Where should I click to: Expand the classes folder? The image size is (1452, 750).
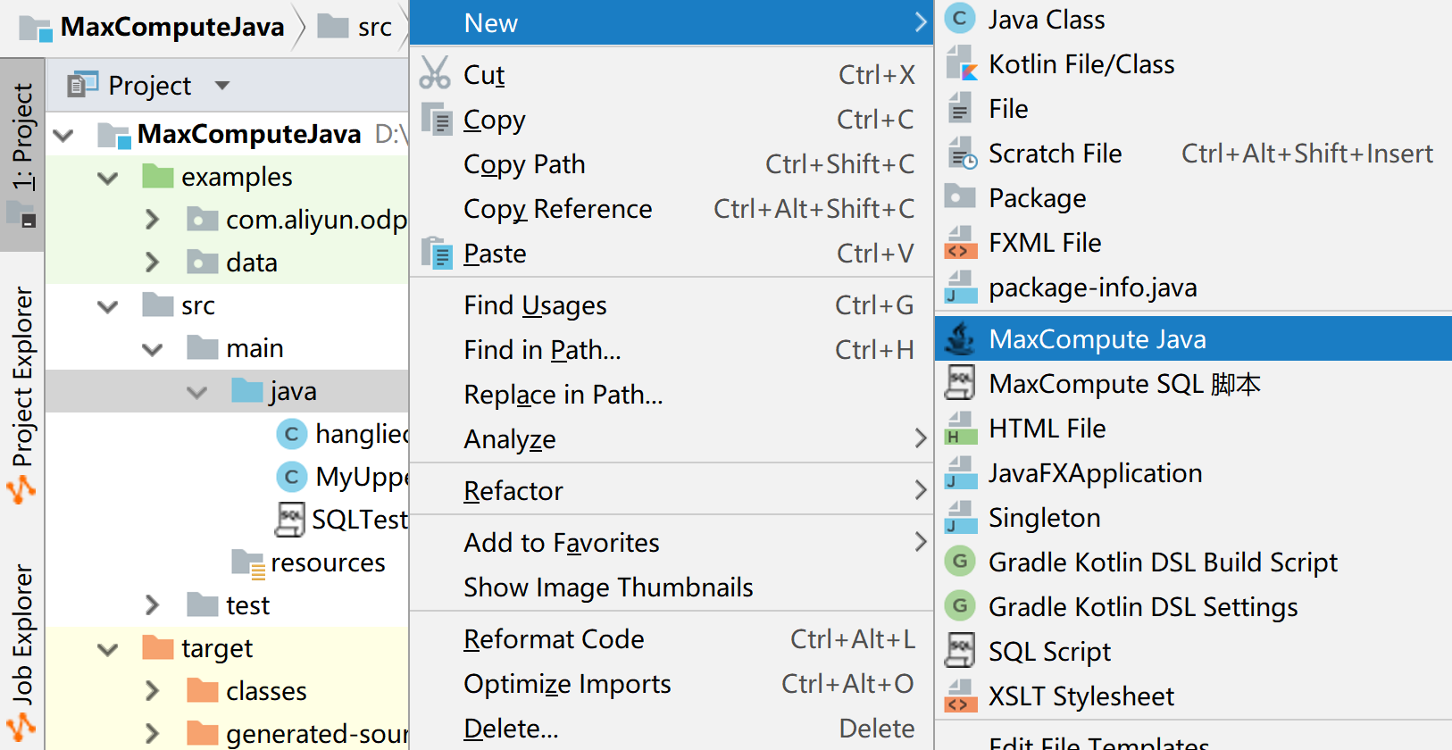point(152,691)
